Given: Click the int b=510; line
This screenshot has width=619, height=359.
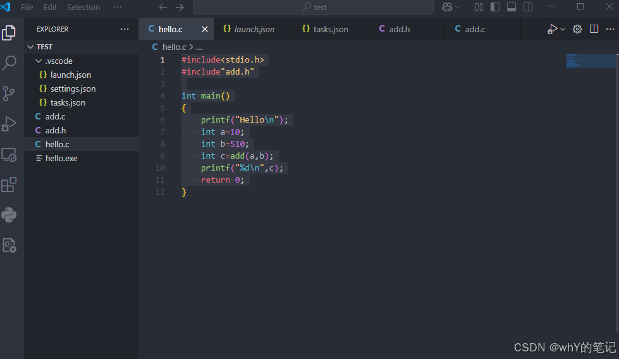Looking at the screenshot, I should pos(225,144).
